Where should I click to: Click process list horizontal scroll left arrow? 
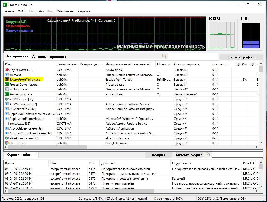(x=6, y=147)
